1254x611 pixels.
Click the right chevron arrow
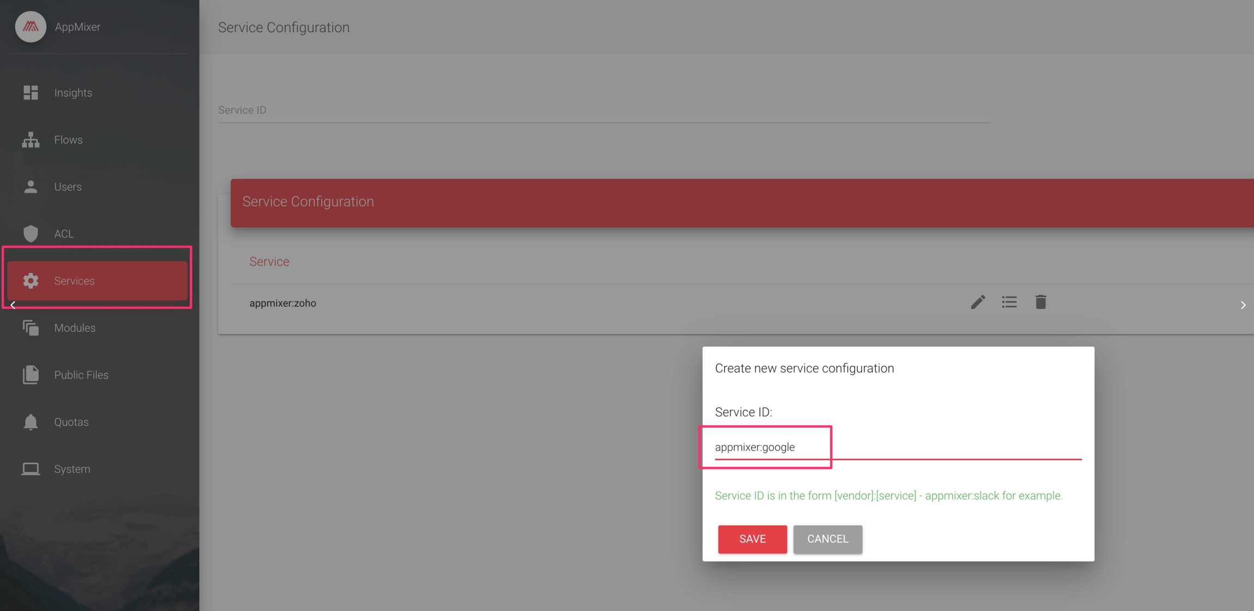(1243, 305)
